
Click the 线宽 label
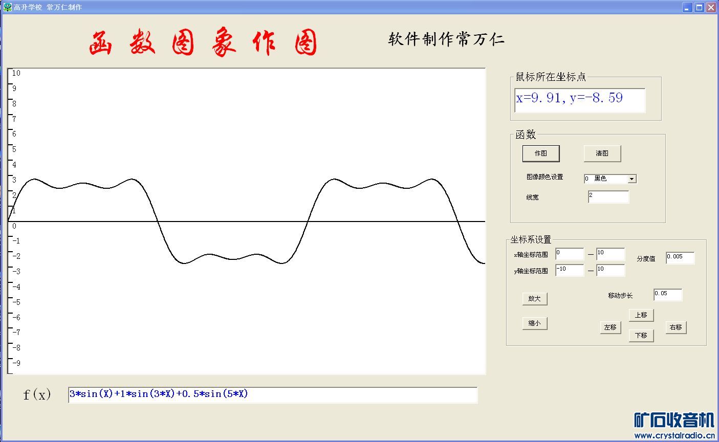532,197
